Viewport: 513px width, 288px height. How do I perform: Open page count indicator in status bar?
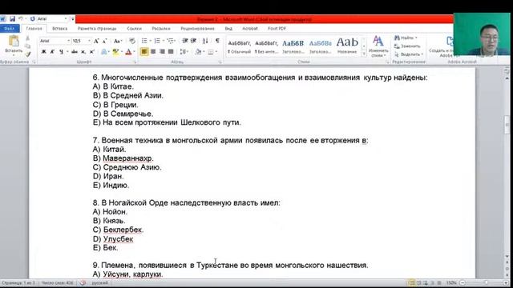coord(18,282)
